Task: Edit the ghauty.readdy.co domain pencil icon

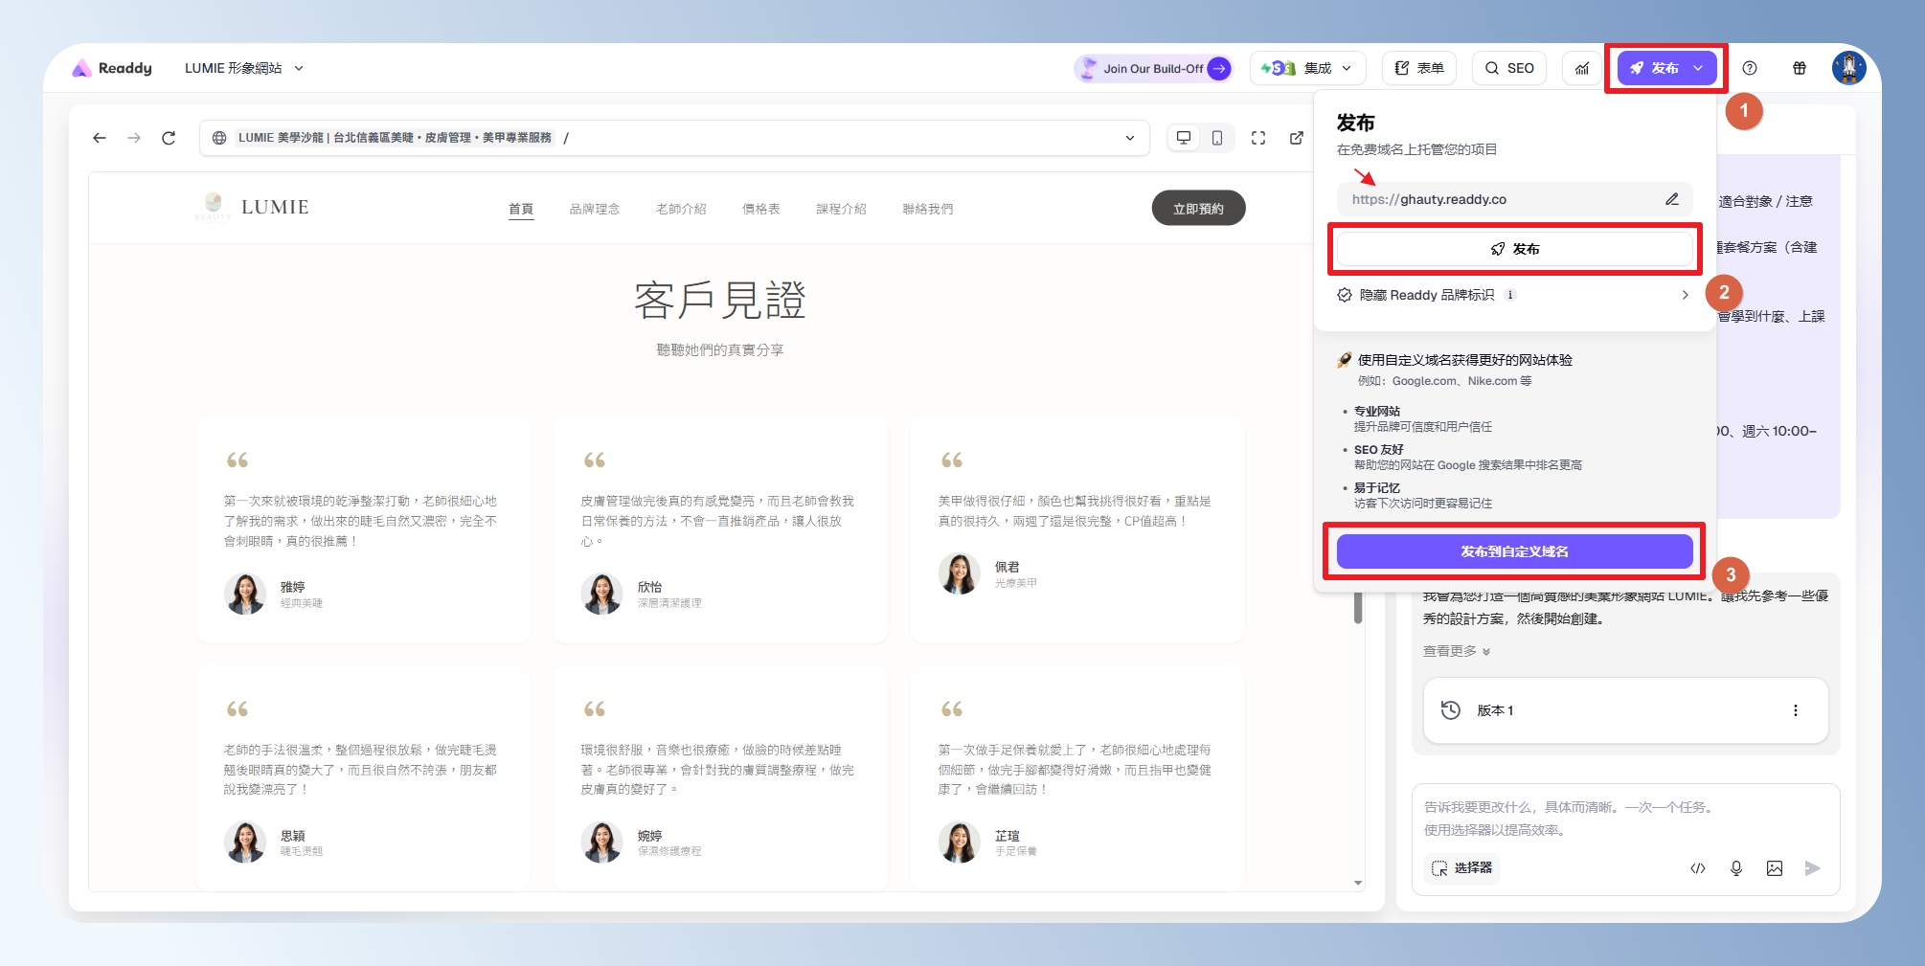Action: 1671,199
